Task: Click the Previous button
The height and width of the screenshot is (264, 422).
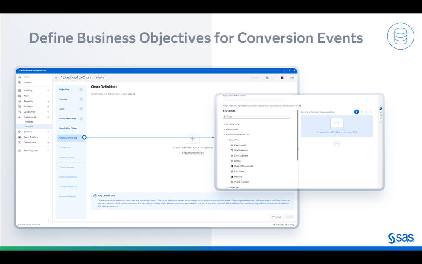Action: point(277,217)
